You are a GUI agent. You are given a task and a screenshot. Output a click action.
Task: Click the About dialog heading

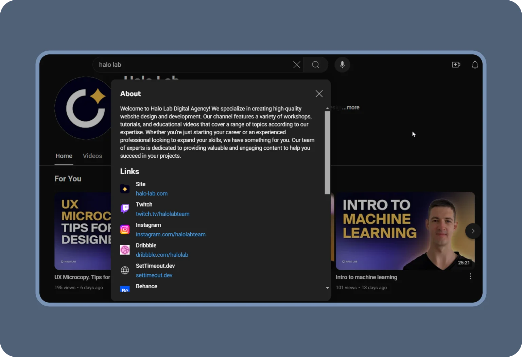[x=130, y=94]
